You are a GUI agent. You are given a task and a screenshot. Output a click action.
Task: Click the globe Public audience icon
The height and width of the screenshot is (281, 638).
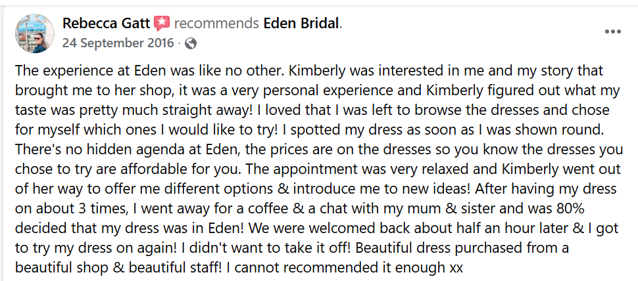click(191, 43)
